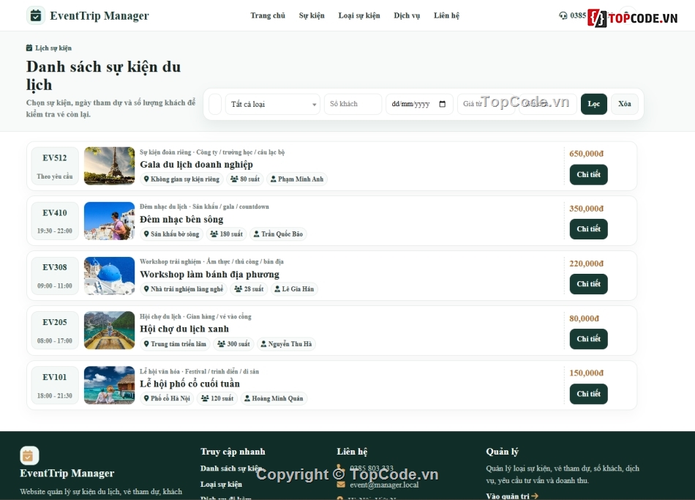Click the people icon beside 120 suất
Image resolution: width=695 pixels, height=500 pixels.
click(205, 398)
